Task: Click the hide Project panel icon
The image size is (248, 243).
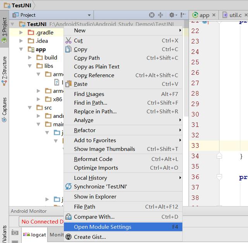Action: click(x=183, y=15)
